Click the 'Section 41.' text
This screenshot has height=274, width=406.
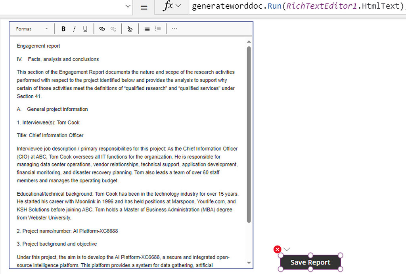pyautogui.click(x=29, y=96)
